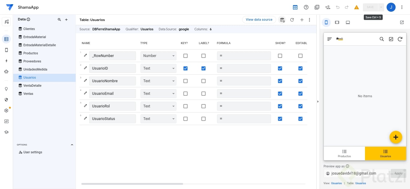Disable SHOW? for UsuarioStatus column
This screenshot has width=410, height=189.
[x=280, y=118]
